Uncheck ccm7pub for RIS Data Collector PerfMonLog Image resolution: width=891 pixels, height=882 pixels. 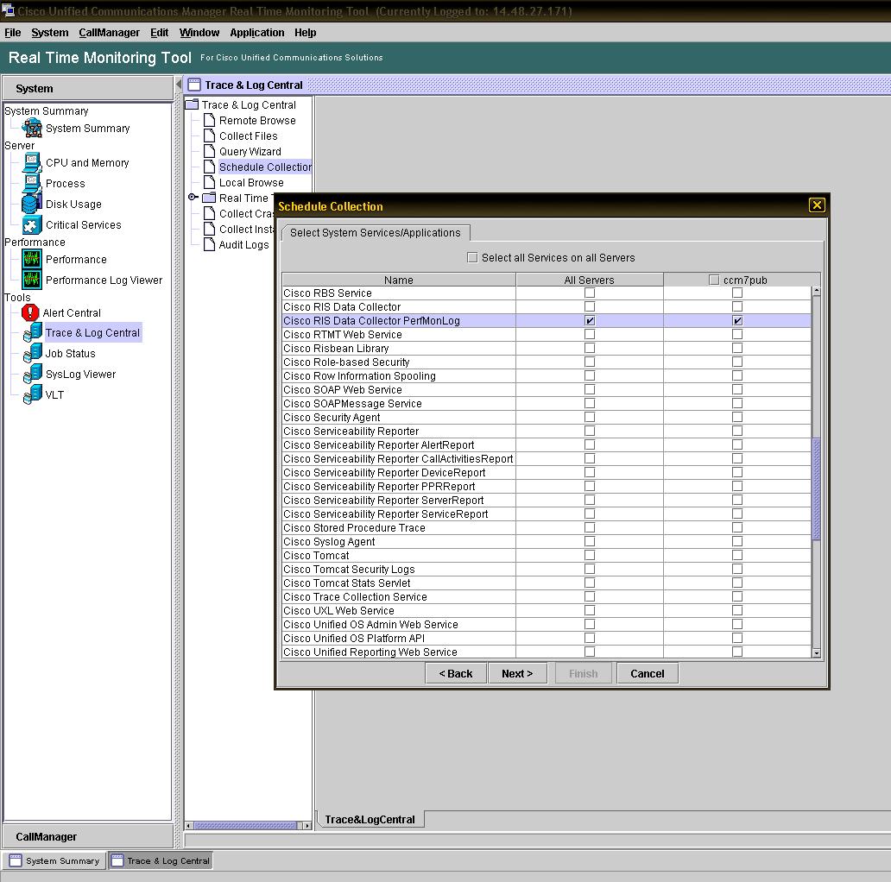[737, 320]
